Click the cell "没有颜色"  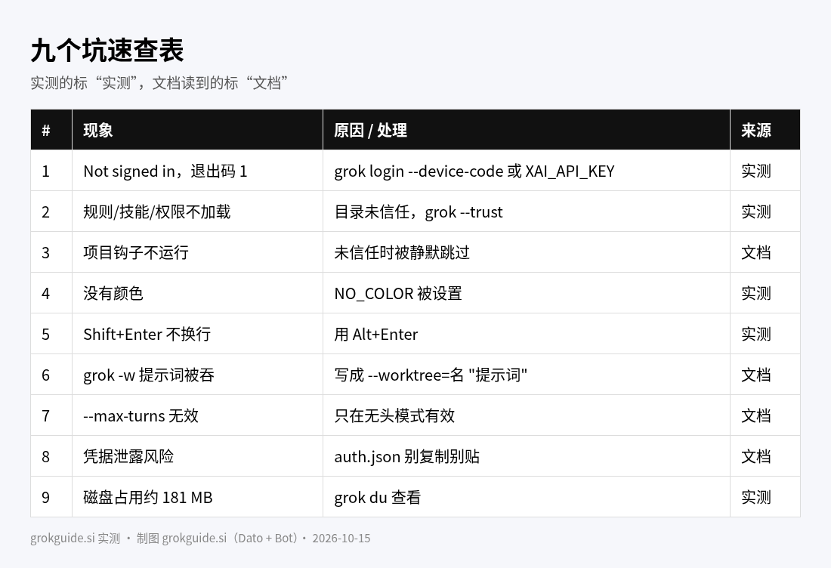click(197, 293)
